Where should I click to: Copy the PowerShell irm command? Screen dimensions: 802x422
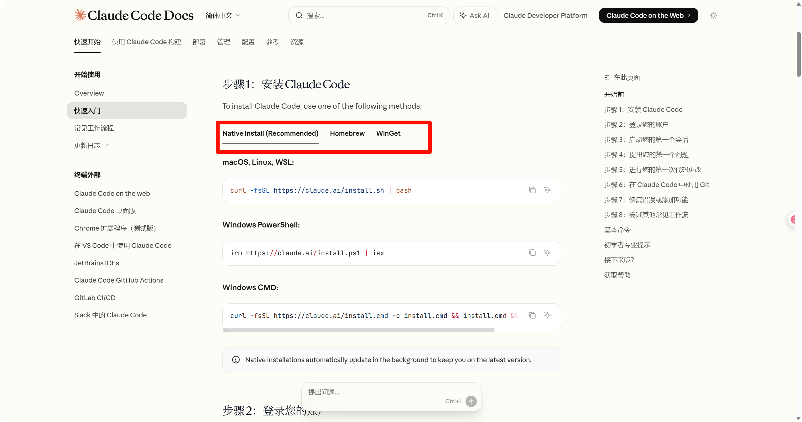pyautogui.click(x=532, y=253)
